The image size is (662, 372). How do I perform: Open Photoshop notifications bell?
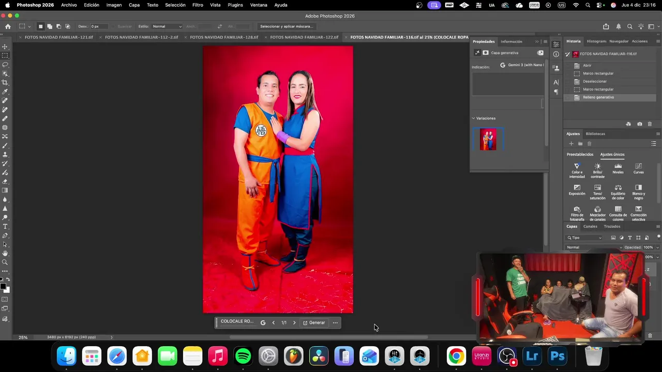(x=619, y=26)
